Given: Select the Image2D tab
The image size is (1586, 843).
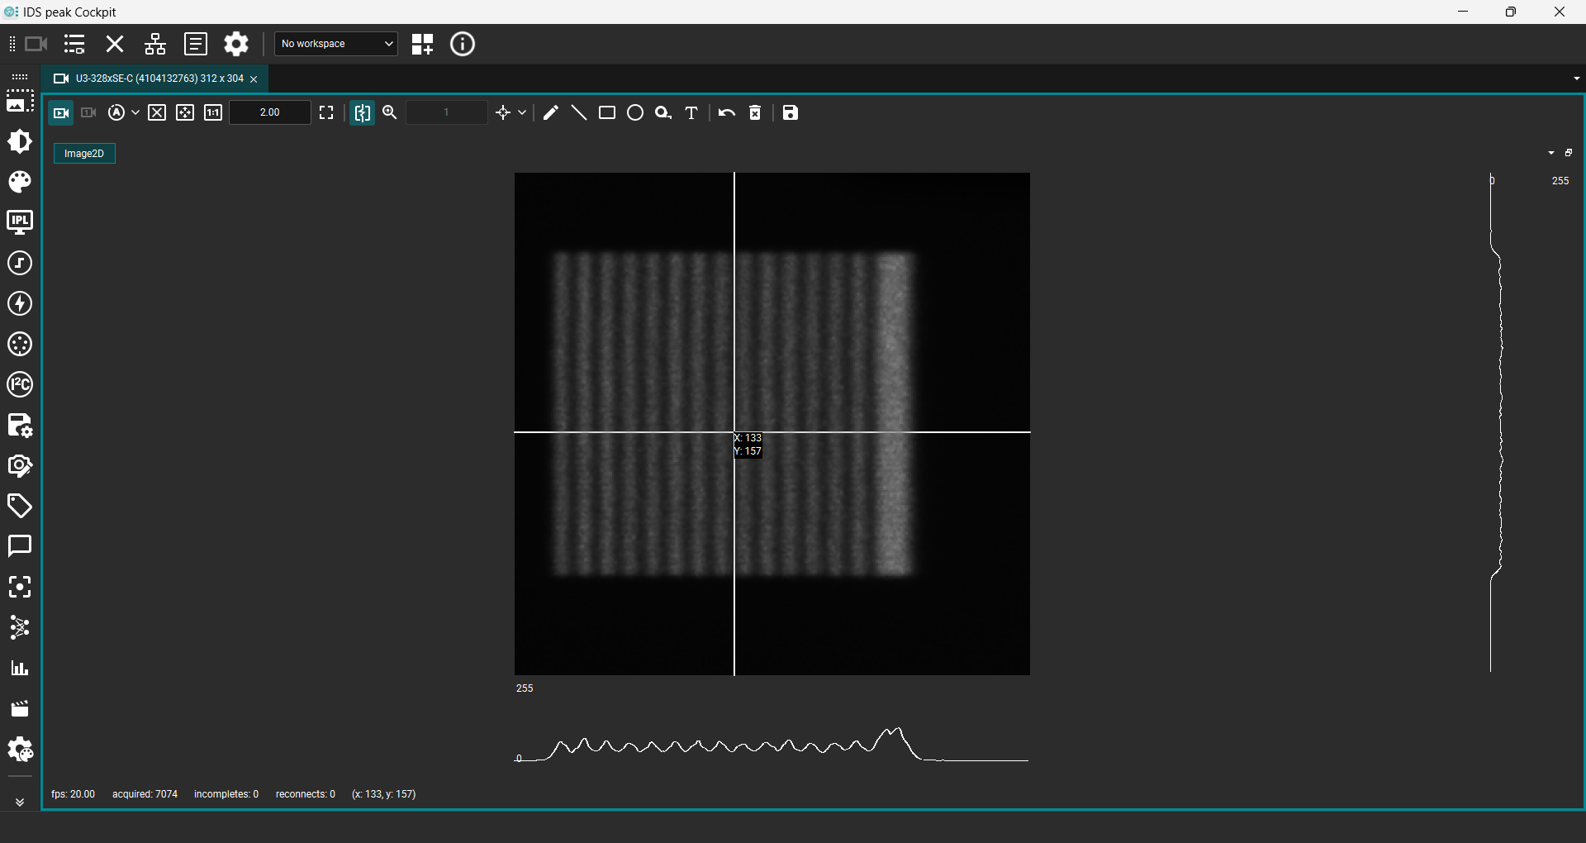Looking at the screenshot, I should pyautogui.click(x=84, y=154).
